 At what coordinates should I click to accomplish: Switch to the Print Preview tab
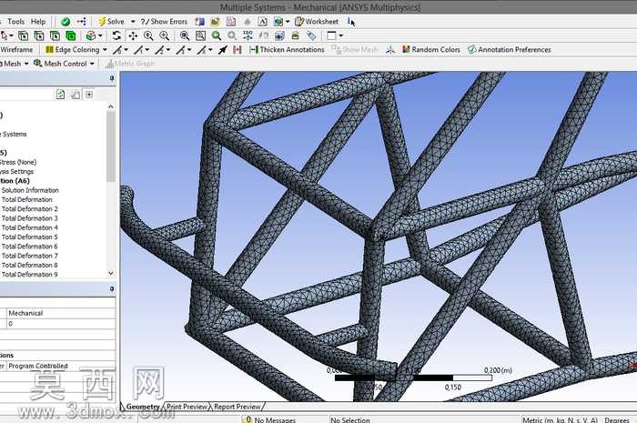pos(187,407)
